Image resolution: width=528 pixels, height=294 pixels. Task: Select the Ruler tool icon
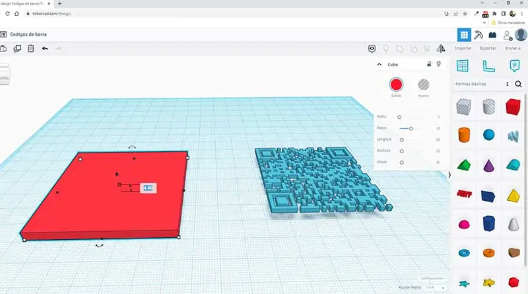click(488, 66)
